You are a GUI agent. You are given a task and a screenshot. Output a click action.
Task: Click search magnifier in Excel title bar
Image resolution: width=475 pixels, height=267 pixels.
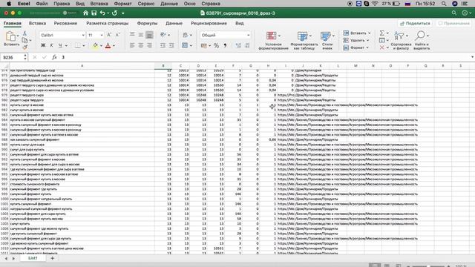pyautogui.click(x=453, y=13)
